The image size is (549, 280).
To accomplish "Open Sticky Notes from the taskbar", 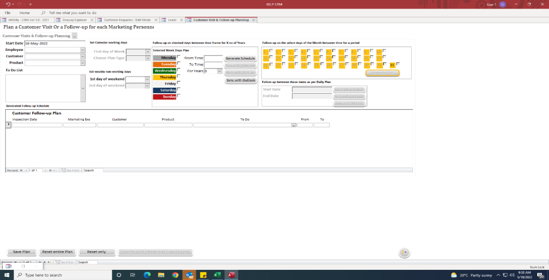I will [x=203, y=275].
